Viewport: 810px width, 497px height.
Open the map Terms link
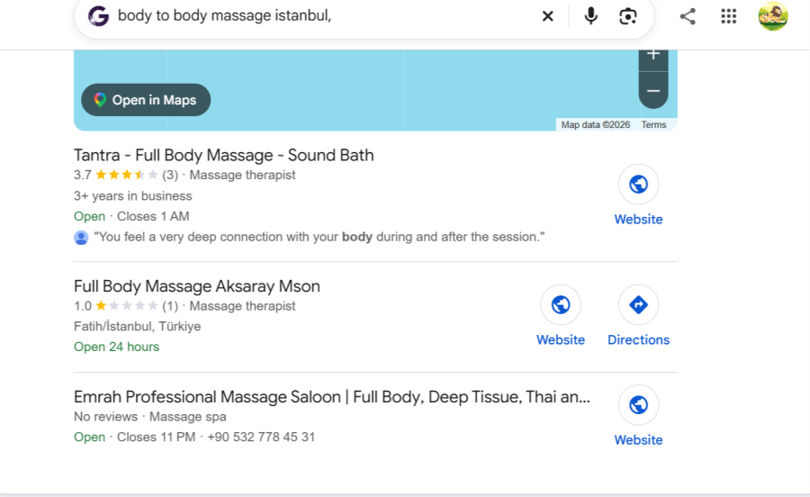click(653, 124)
